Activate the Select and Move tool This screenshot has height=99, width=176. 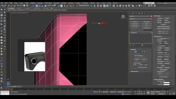pos(37,5)
